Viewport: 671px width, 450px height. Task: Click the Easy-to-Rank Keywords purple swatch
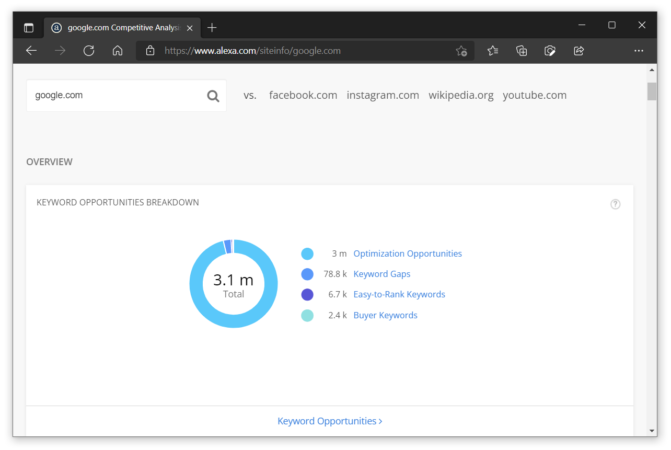[307, 295]
